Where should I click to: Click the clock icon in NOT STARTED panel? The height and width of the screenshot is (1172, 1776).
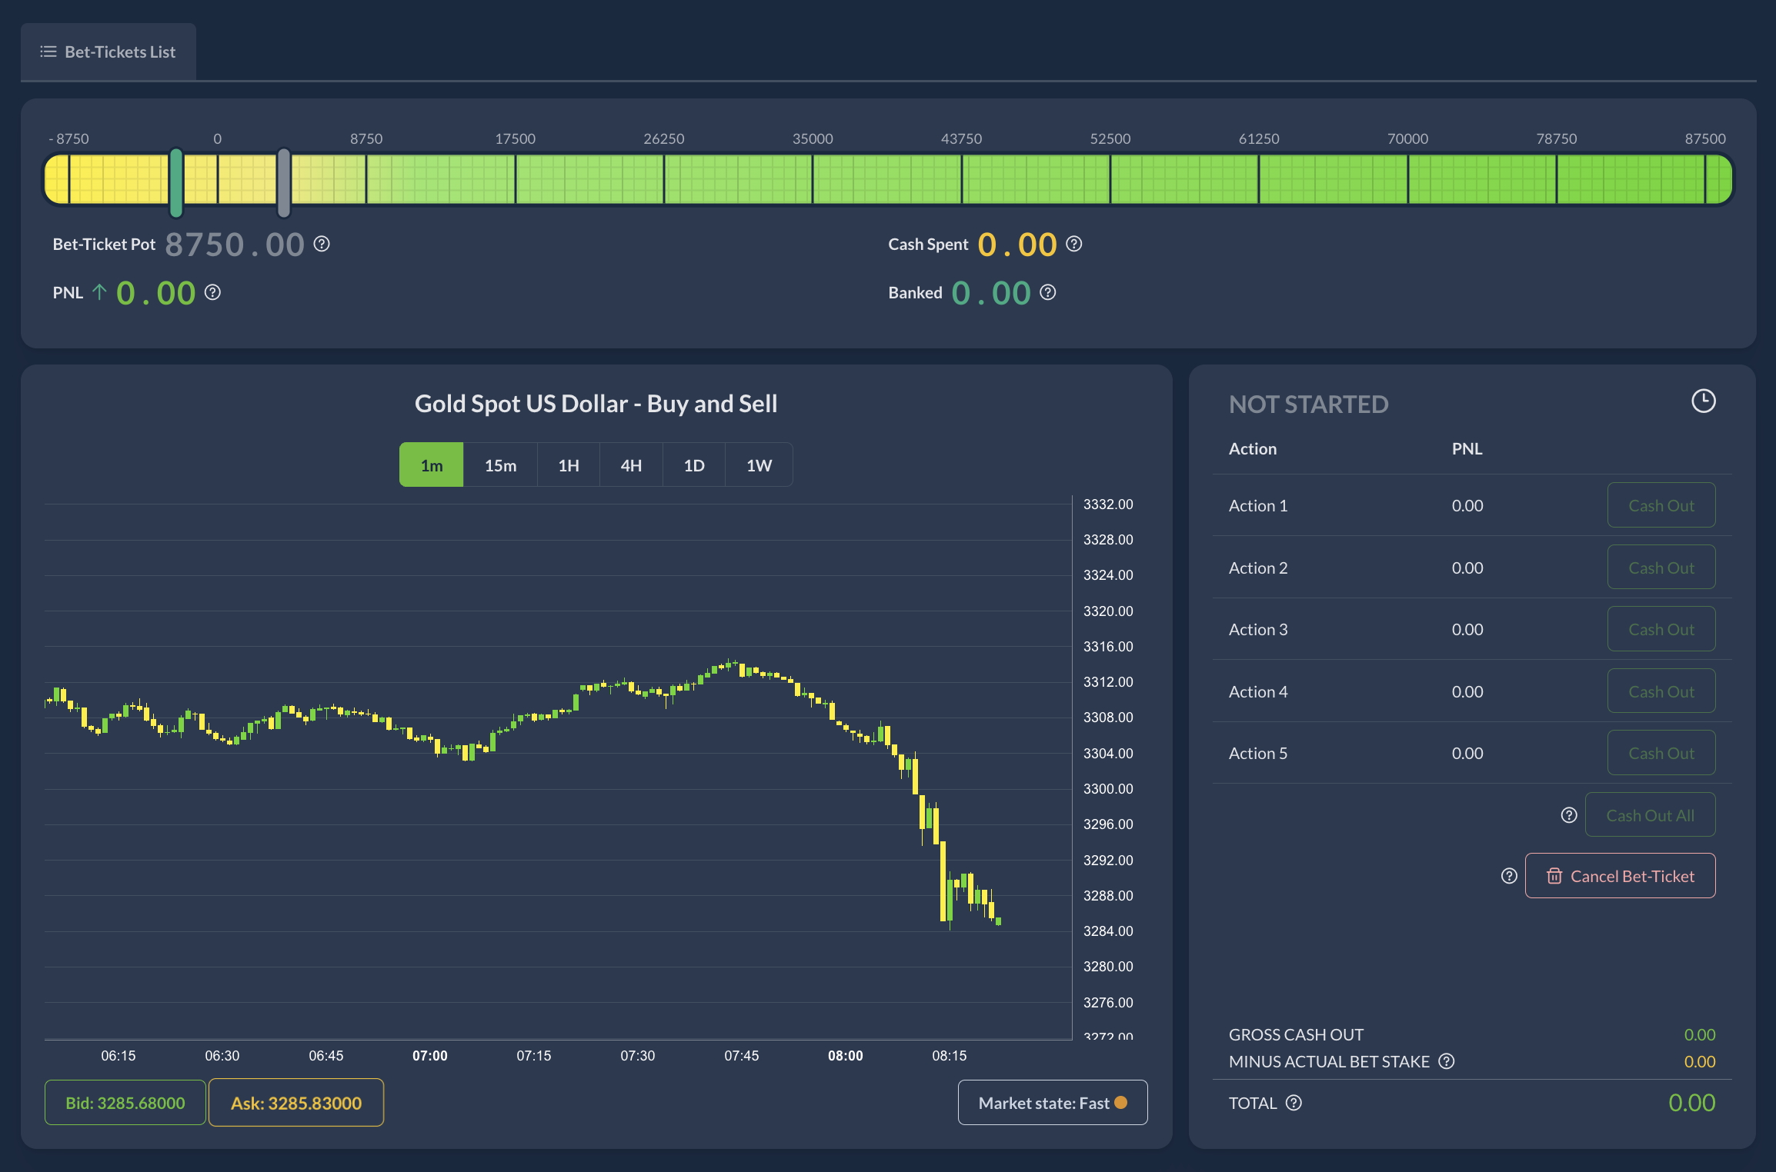[x=1703, y=401]
